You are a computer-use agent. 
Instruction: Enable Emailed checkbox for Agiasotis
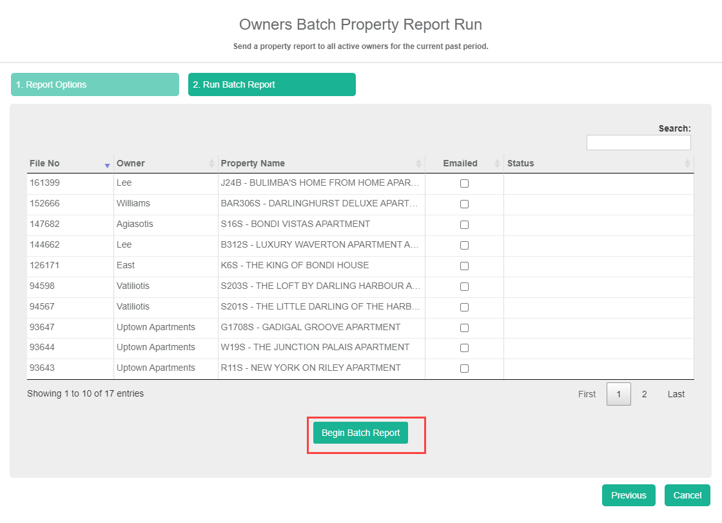pyautogui.click(x=464, y=225)
